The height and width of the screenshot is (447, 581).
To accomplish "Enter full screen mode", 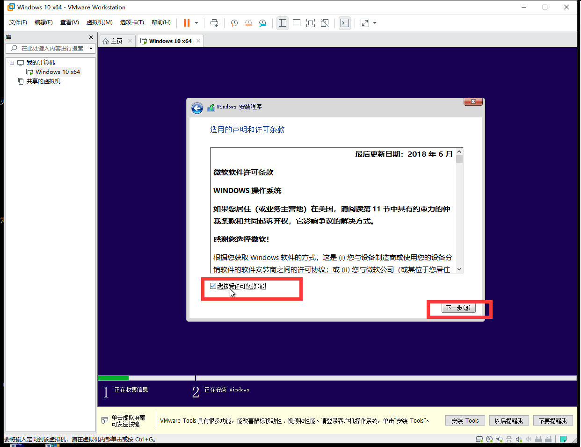I will point(311,23).
